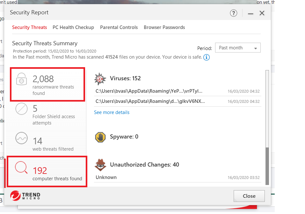
Task: Click the info icon beside scan summary
Action: point(207,57)
